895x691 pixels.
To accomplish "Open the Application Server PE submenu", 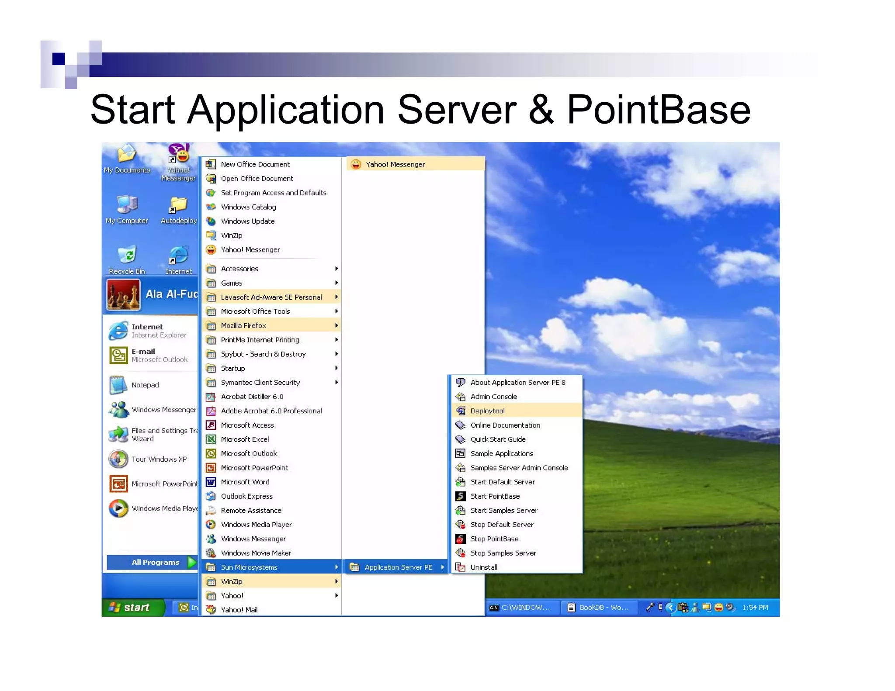I will coord(397,567).
